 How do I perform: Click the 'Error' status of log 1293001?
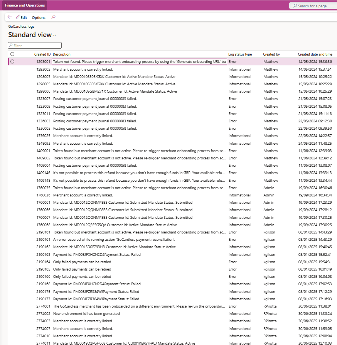click(233, 62)
